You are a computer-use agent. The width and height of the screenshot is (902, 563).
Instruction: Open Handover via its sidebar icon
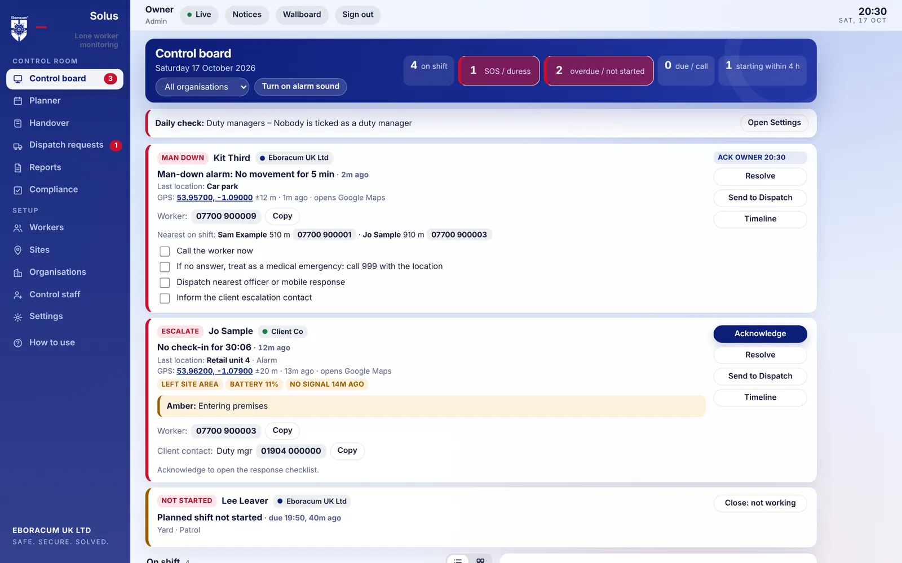coord(18,123)
